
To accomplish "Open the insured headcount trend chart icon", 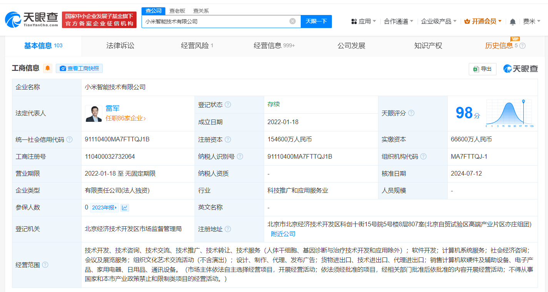I will pos(125,207).
